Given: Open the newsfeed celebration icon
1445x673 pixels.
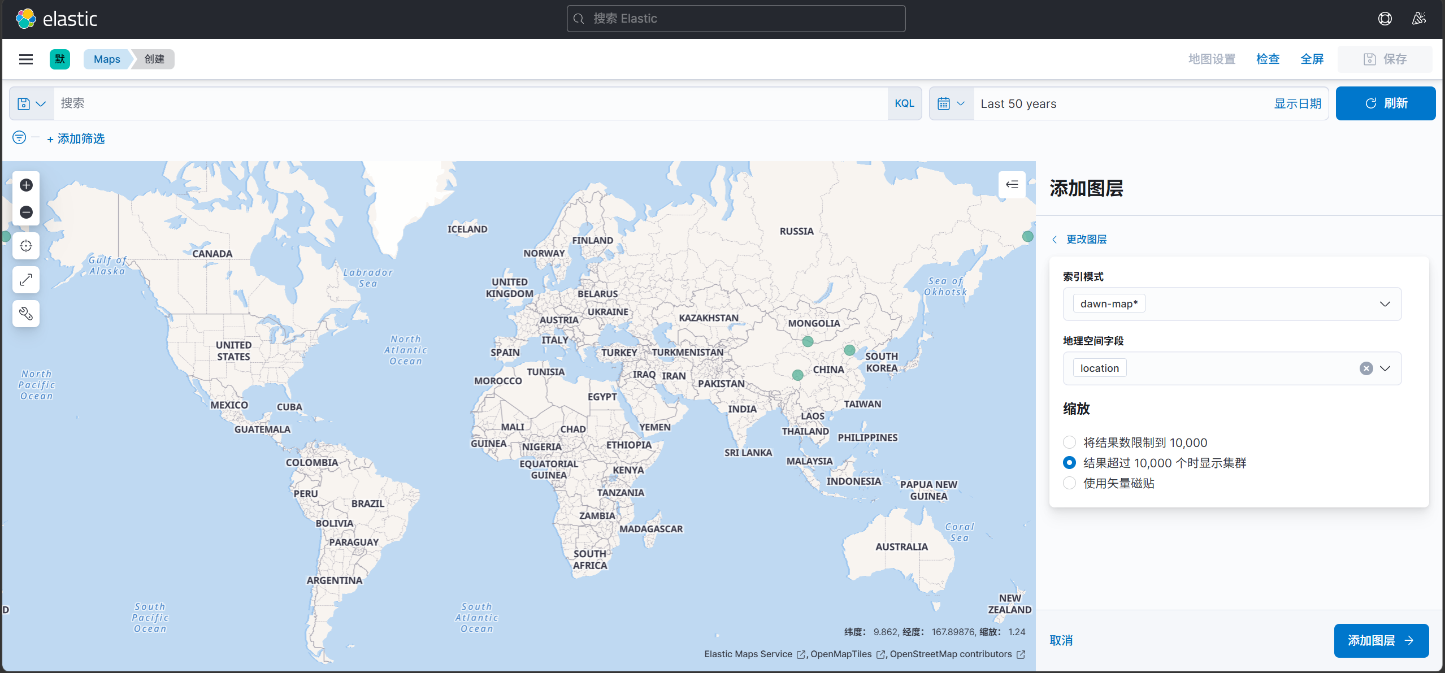Looking at the screenshot, I should click(x=1418, y=19).
